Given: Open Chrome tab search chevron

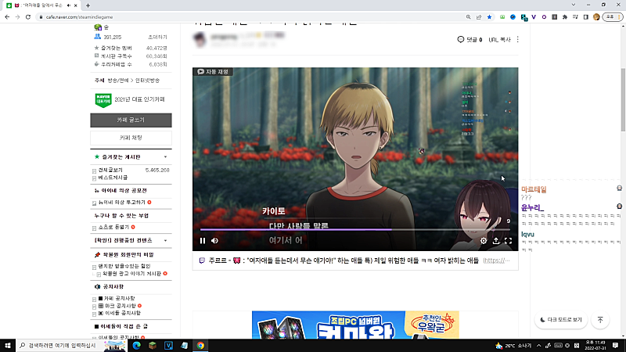Looking at the screenshot, I should click(574, 5).
